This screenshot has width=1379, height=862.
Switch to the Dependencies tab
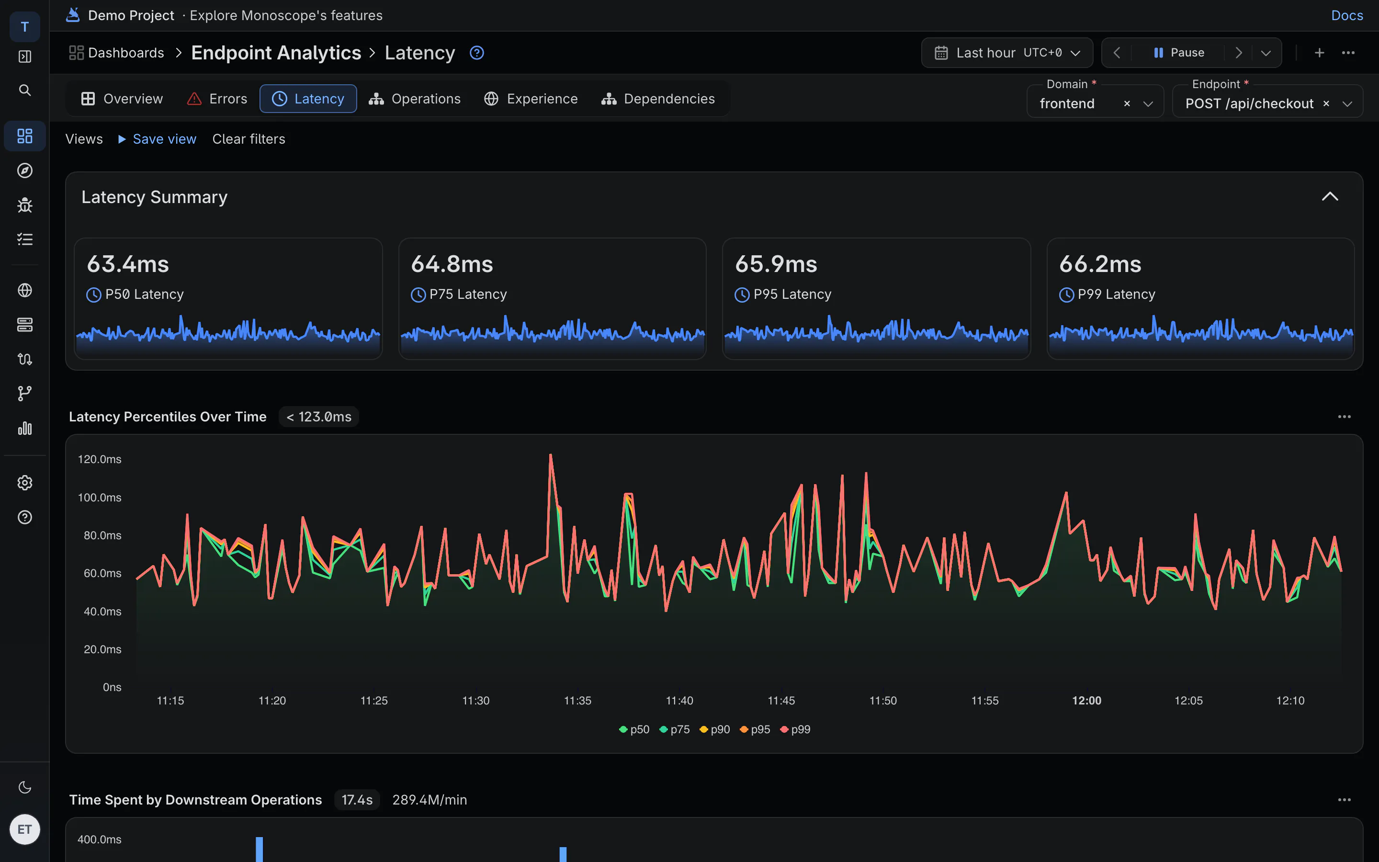pyautogui.click(x=657, y=99)
